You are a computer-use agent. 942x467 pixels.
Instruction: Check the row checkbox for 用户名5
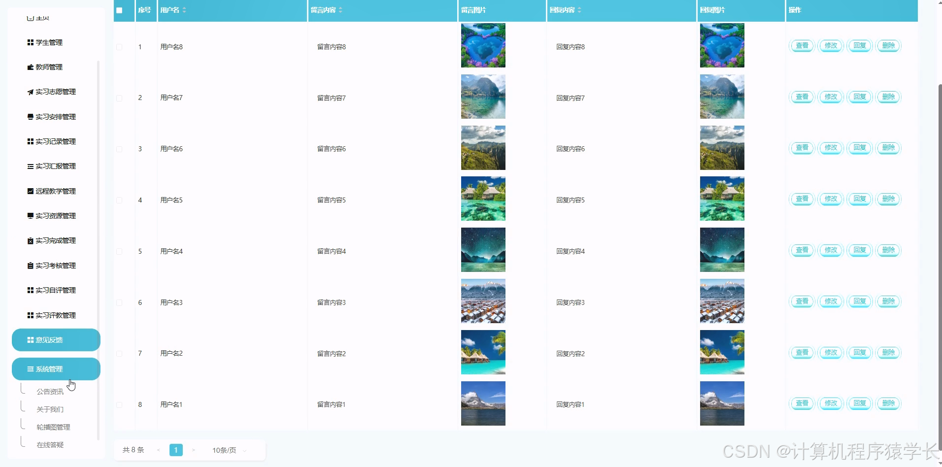click(x=119, y=200)
